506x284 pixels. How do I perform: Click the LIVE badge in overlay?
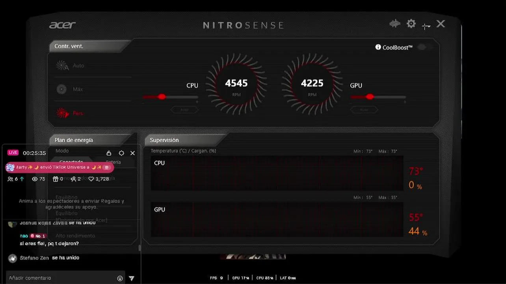[13, 153]
